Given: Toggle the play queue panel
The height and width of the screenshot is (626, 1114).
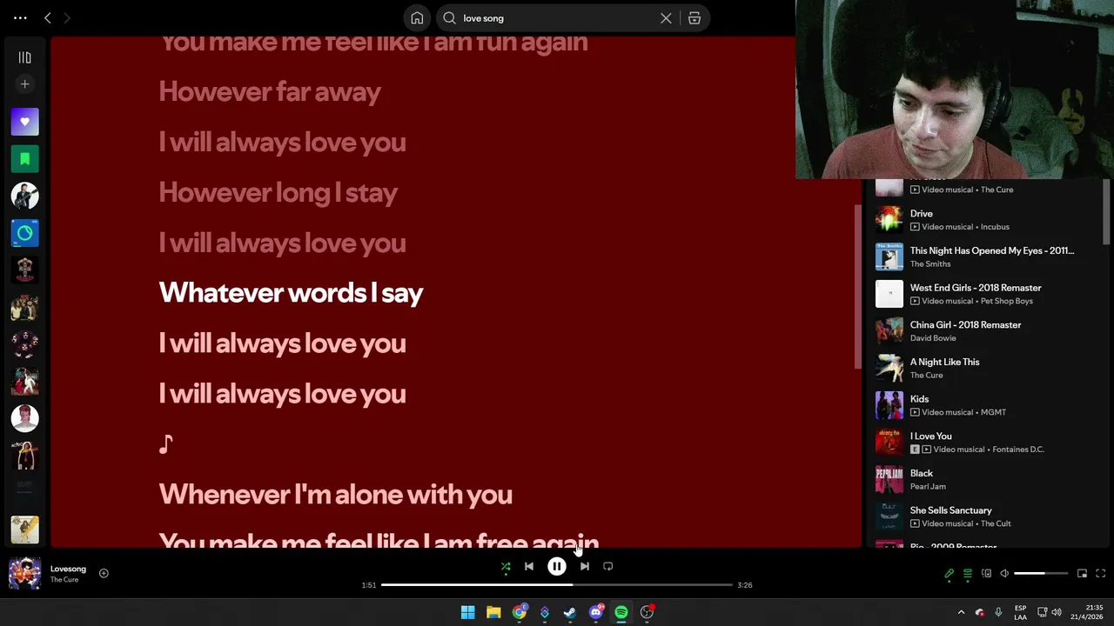Looking at the screenshot, I should point(968,574).
